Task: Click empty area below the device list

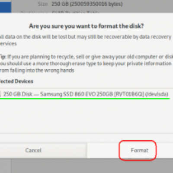Action: click(86, 116)
